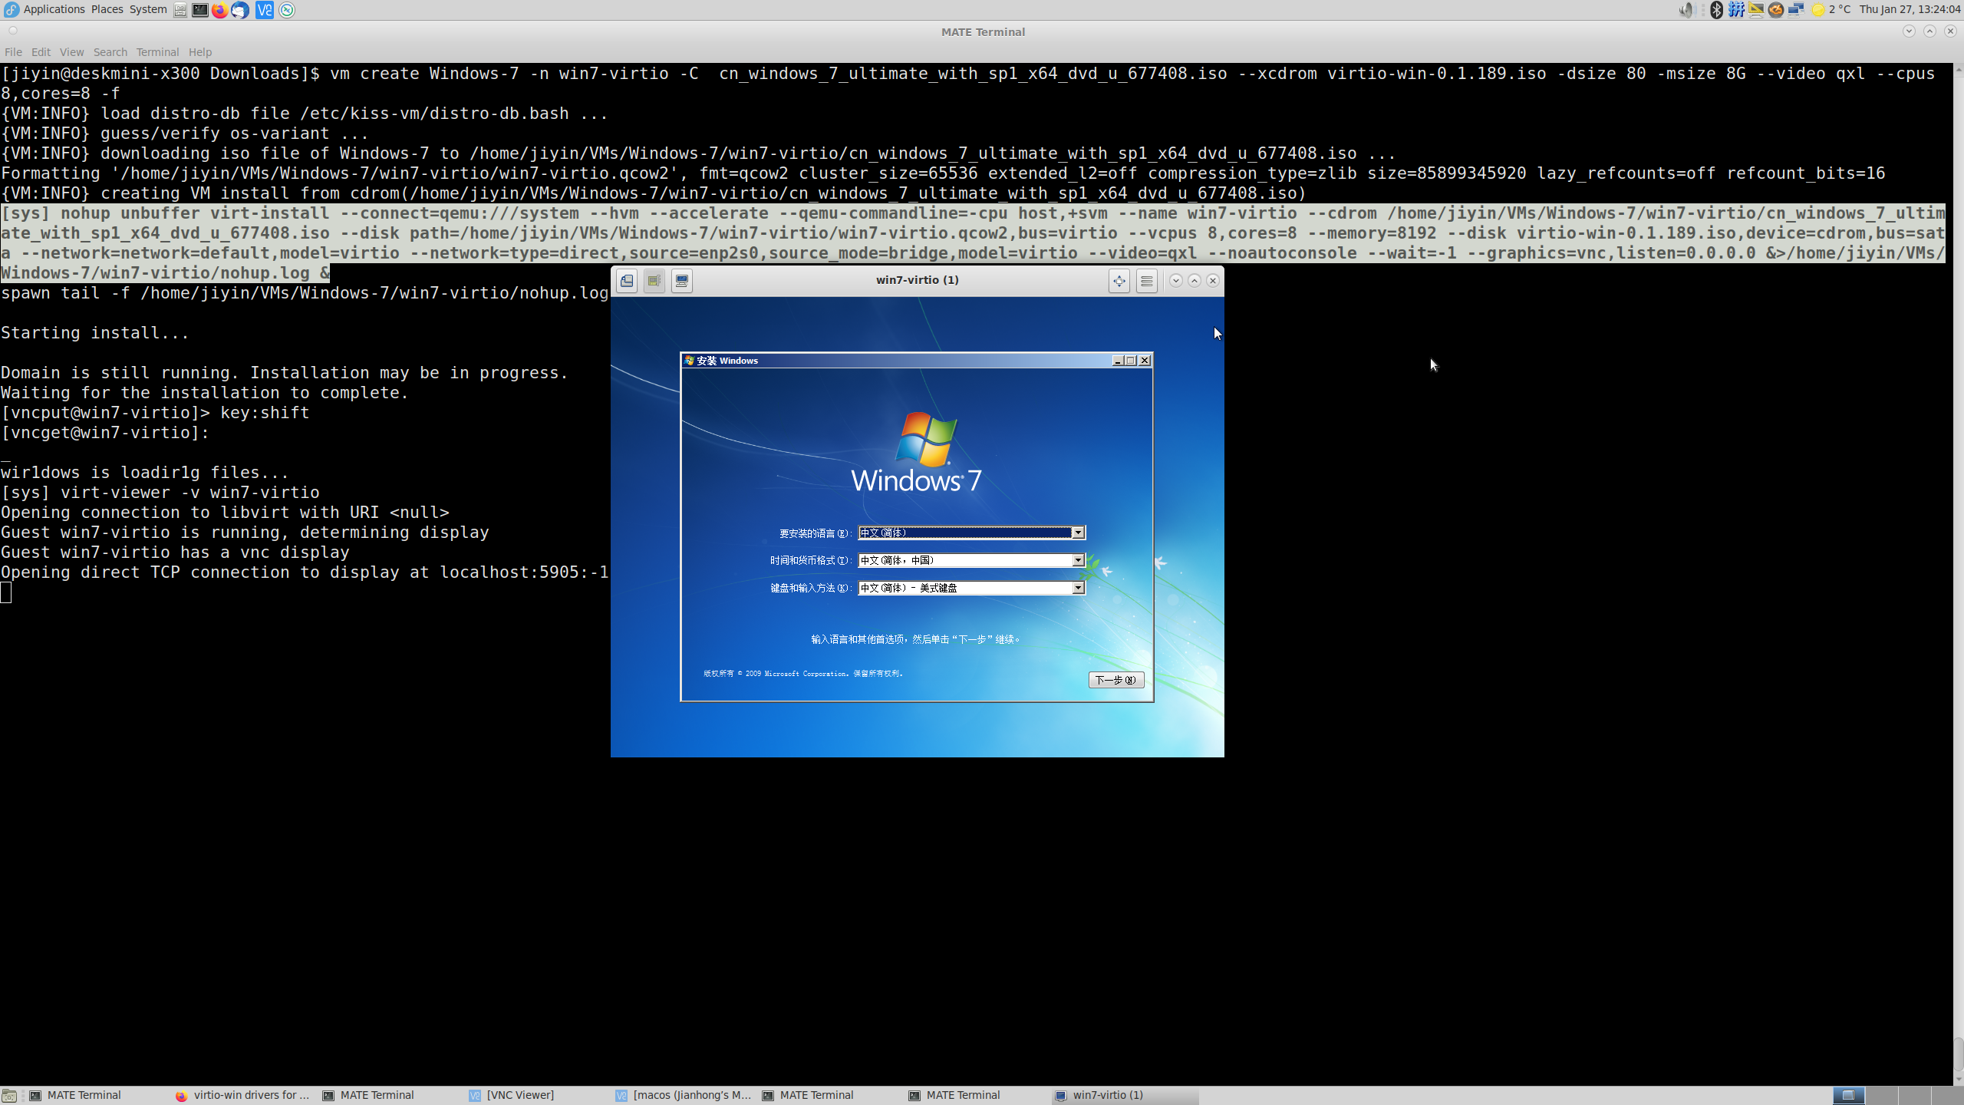The height and width of the screenshot is (1105, 1964).
Task: Expand the time and currency format dropdown
Action: (1078, 560)
